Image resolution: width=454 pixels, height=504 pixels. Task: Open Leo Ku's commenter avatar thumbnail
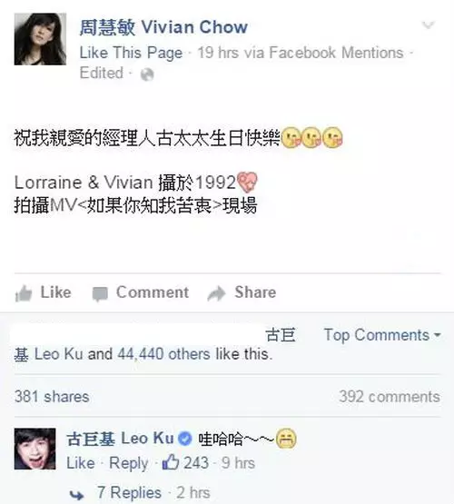tap(35, 449)
